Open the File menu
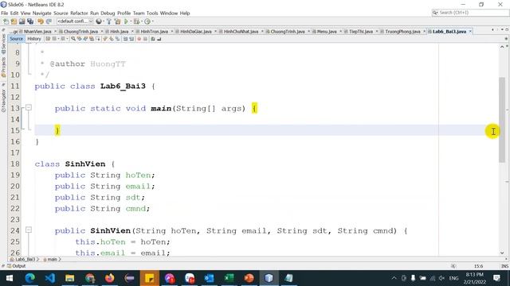Image resolution: width=510 pixels, height=286 pixels. 5,14
